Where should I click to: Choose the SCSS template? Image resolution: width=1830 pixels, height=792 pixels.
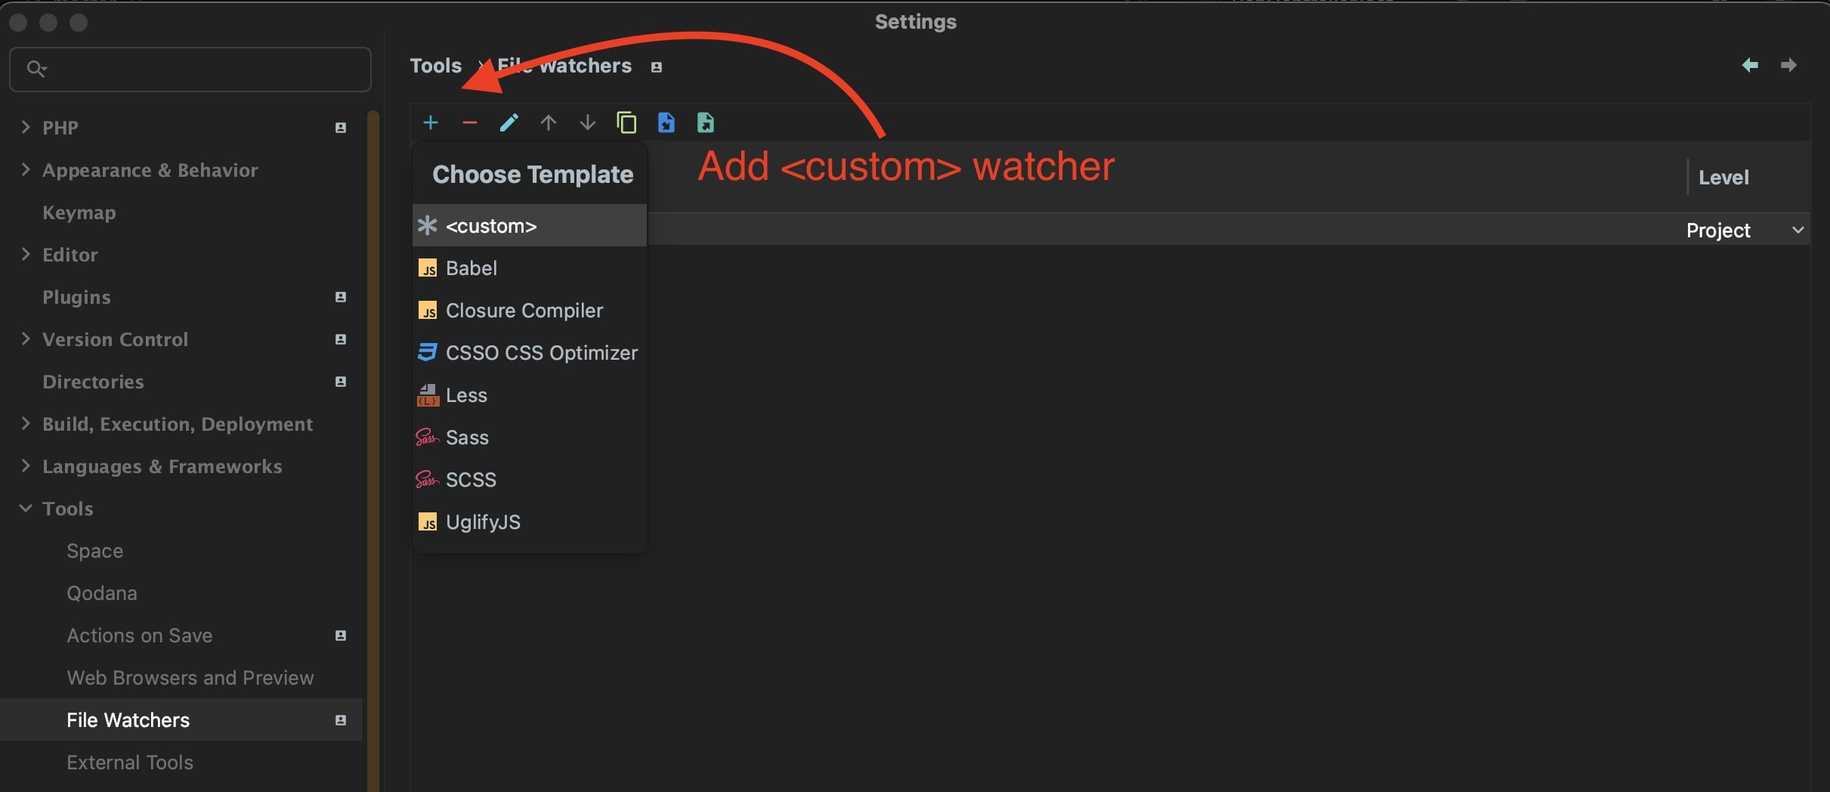pyautogui.click(x=530, y=479)
